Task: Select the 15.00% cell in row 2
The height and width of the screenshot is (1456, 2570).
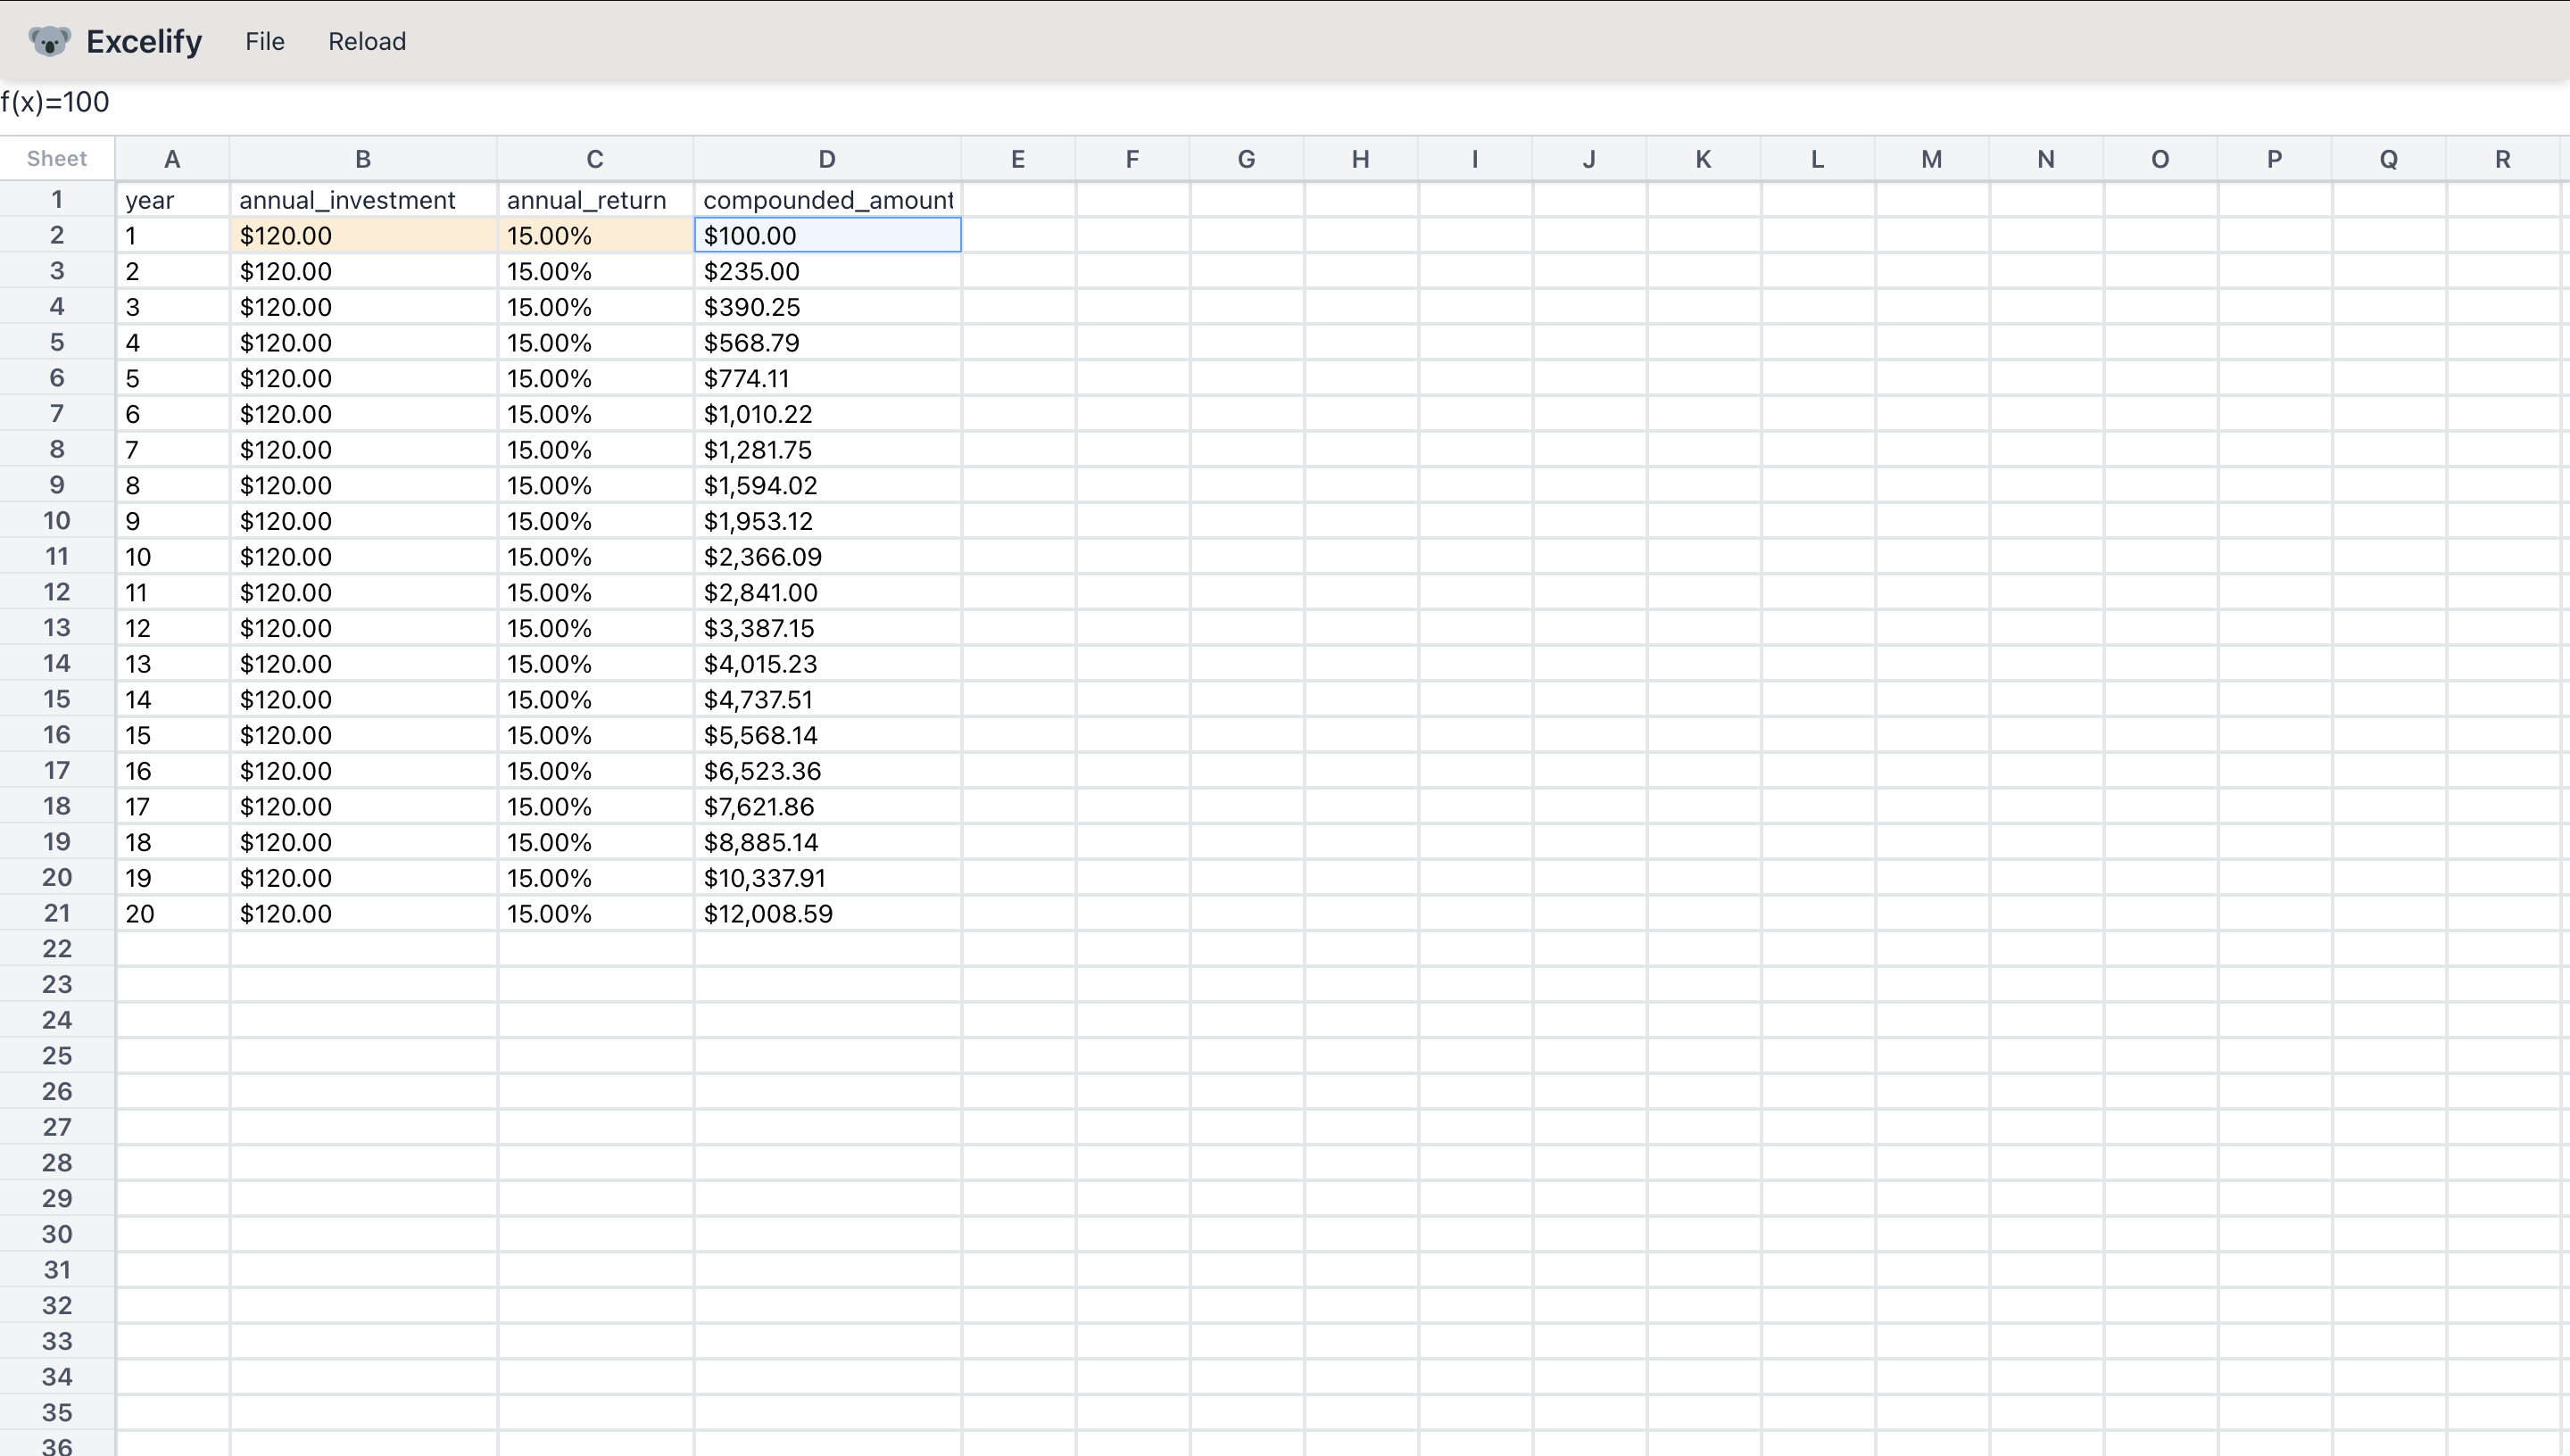Action: (594, 236)
